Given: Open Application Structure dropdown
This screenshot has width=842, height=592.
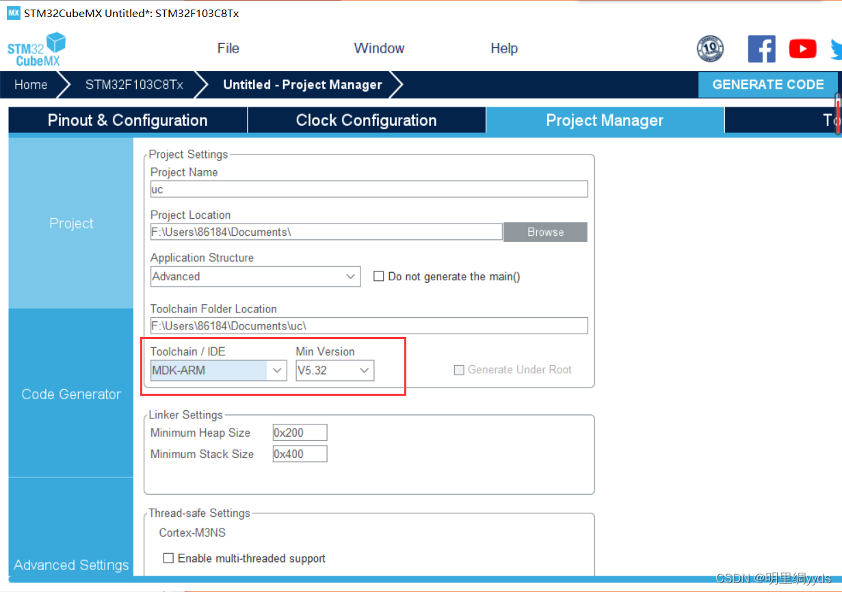Looking at the screenshot, I should (x=255, y=276).
